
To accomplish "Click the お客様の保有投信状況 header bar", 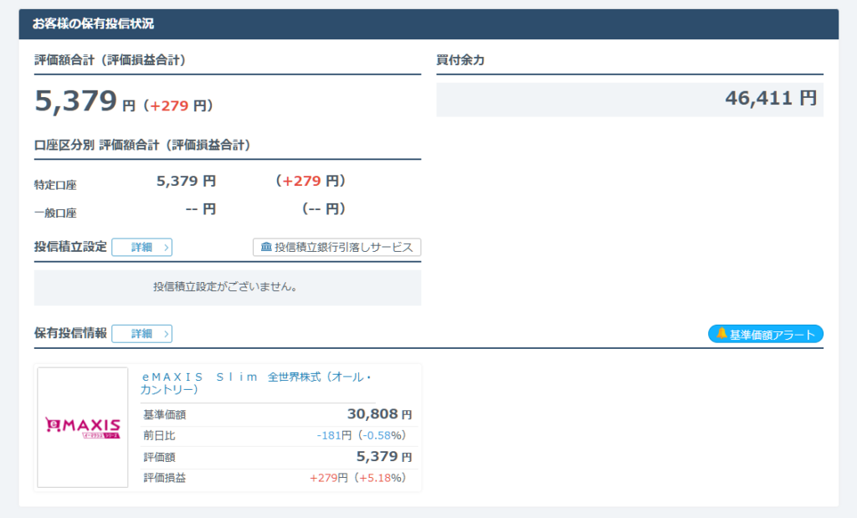I will coord(428,24).
